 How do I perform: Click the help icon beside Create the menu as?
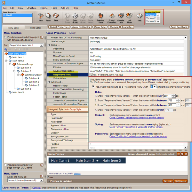(x=42, y=176)
